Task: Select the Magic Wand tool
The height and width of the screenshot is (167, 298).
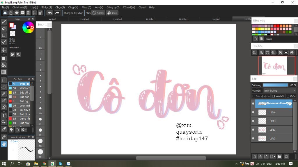Action: pos(3,94)
